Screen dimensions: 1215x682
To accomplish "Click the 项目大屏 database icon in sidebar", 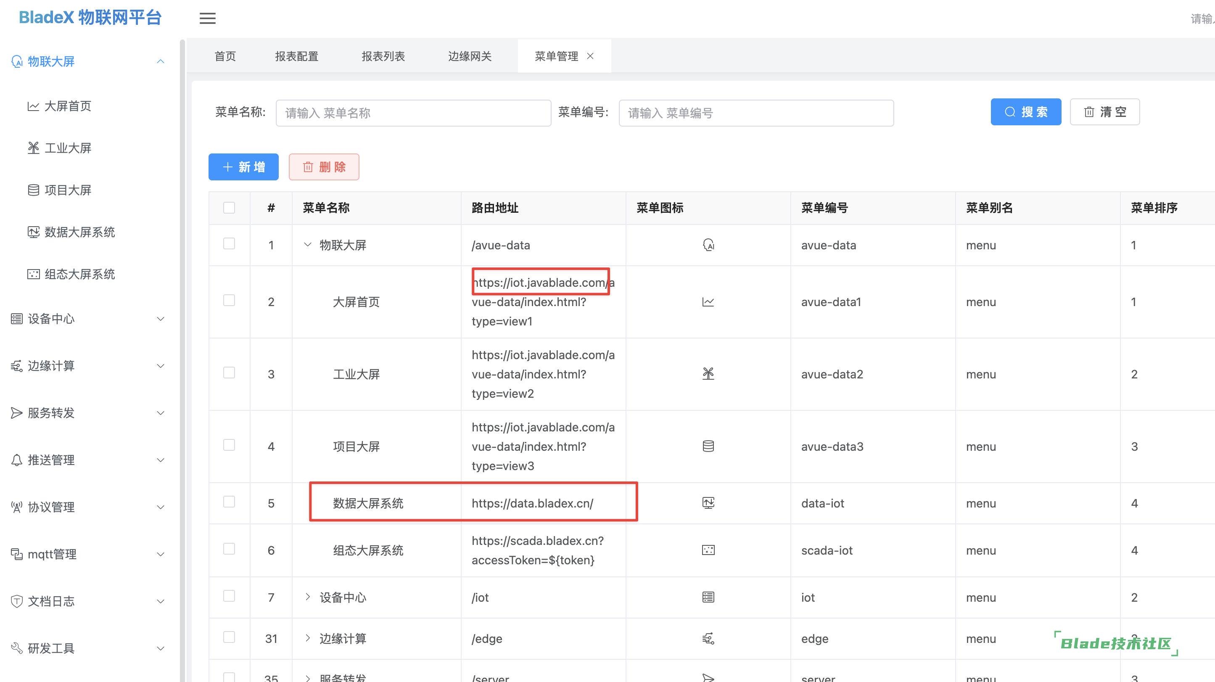I will coord(33,190).
